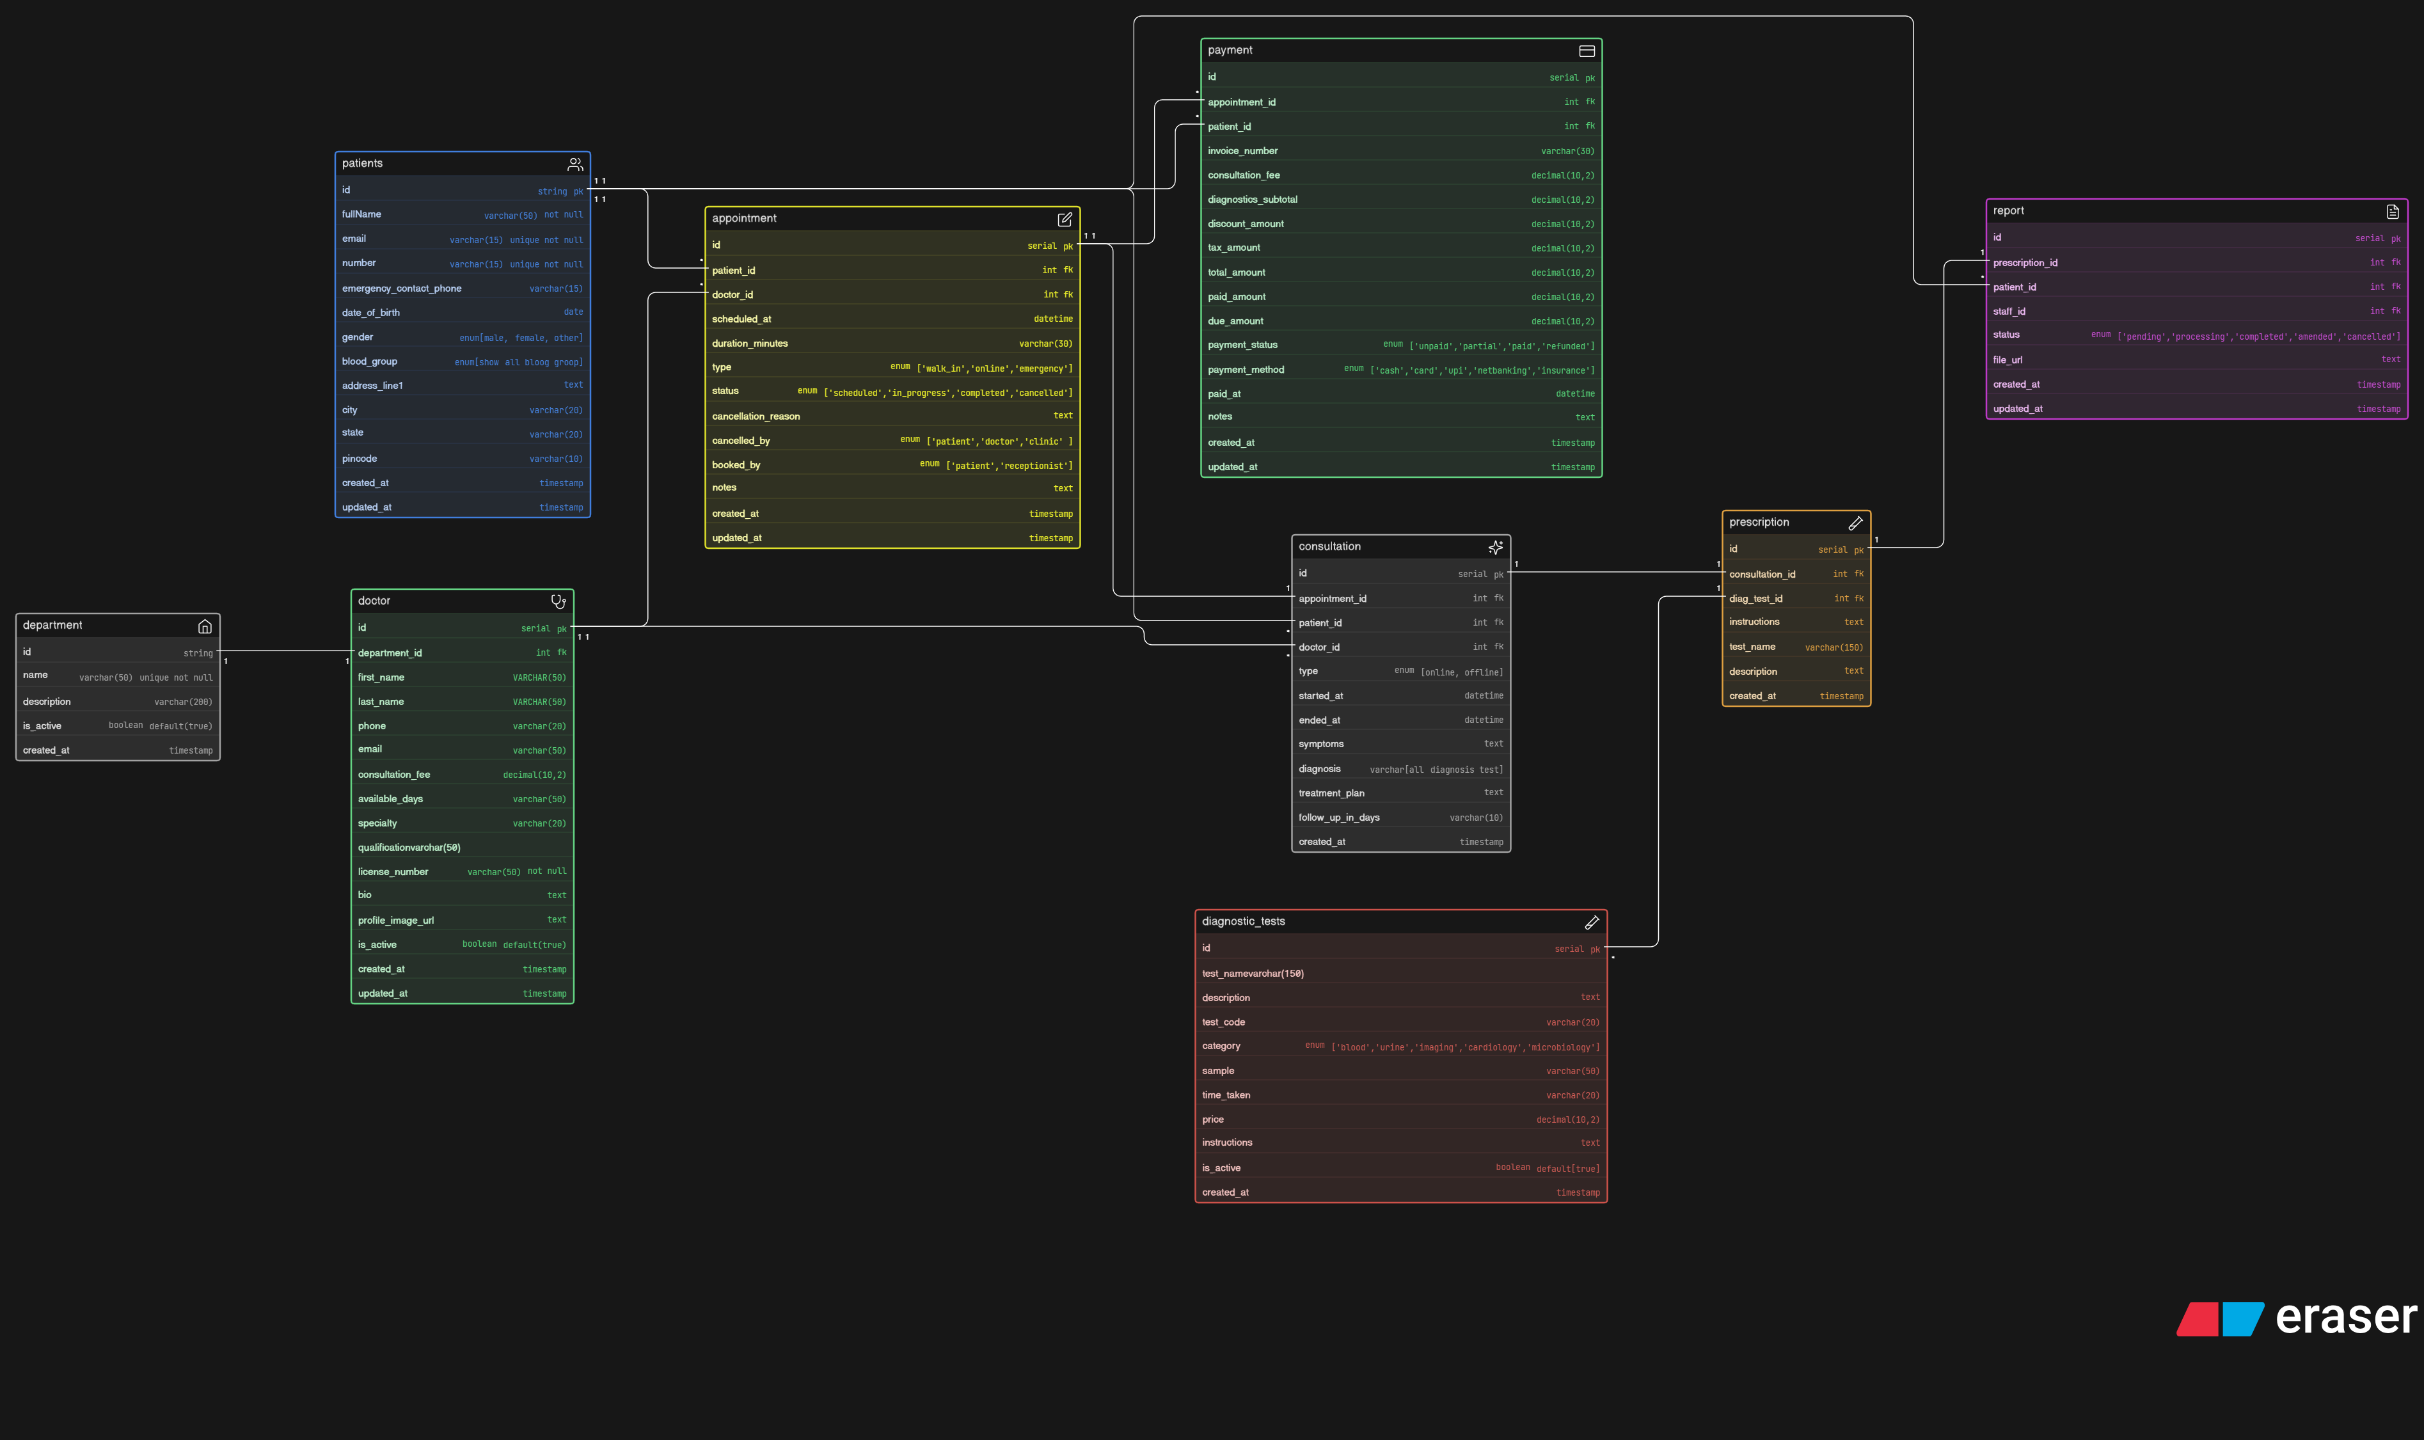Click the stethoscope icon on doctor table

pos(558,601)
